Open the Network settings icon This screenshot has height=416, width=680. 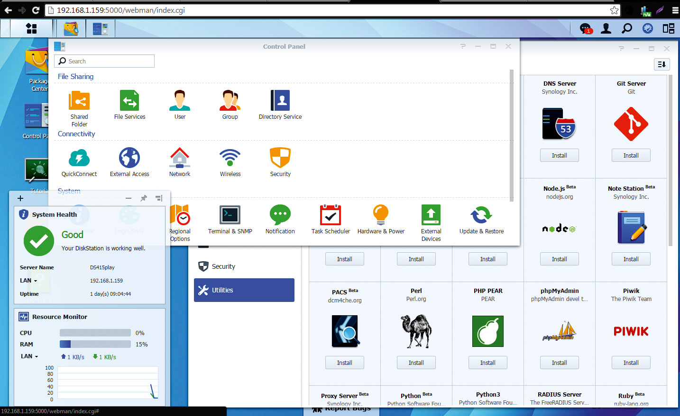click(x=180, y=158)
